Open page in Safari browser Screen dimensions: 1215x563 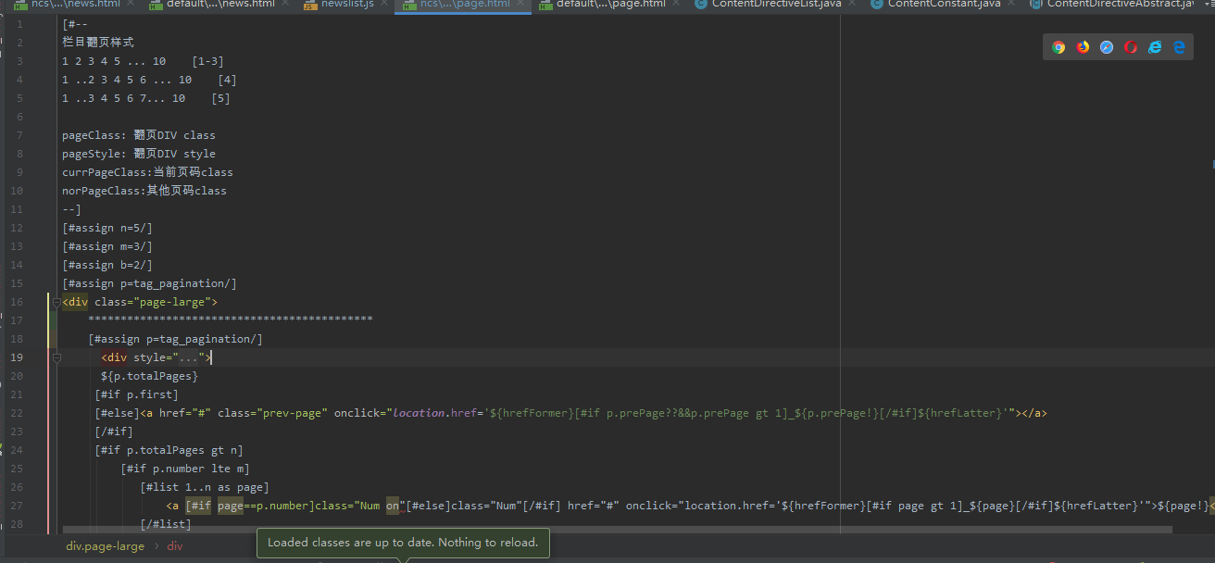coord(1107,47)
